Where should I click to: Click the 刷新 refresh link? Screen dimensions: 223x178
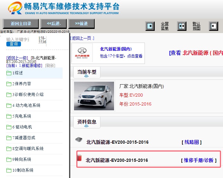pos(50,65)
